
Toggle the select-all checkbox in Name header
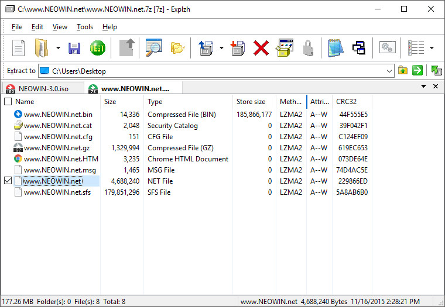8,102
